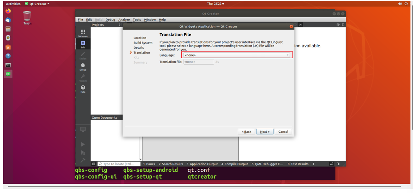This screenshot has width=413, height=193.
Task: Open Files manager from the dock
Action: click(8, 29)
